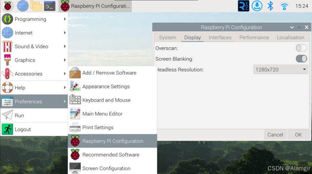The height and width of the screenshot is (174, 312).
Task: Expand the Preferences submenu arrow
Action: tap(65, 102)
